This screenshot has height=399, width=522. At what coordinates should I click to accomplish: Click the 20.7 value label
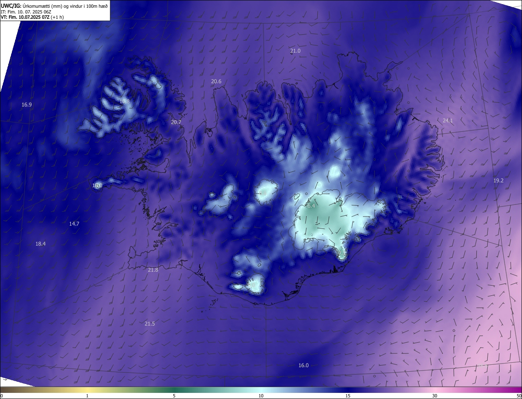pos(176,122)
